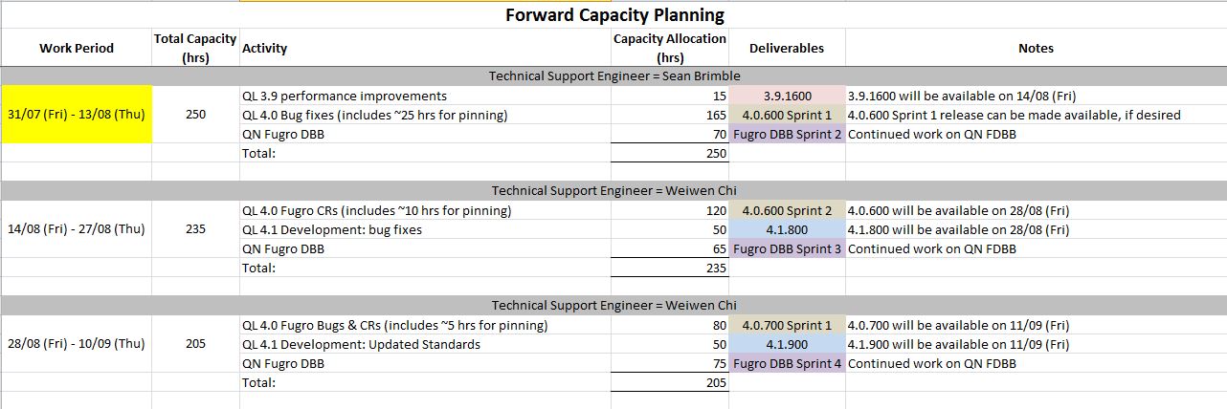Click the "QL 4.1 Development: bug fixes" activity
The width and height of the screenshot is (1227, 409).
click(332, 229)
